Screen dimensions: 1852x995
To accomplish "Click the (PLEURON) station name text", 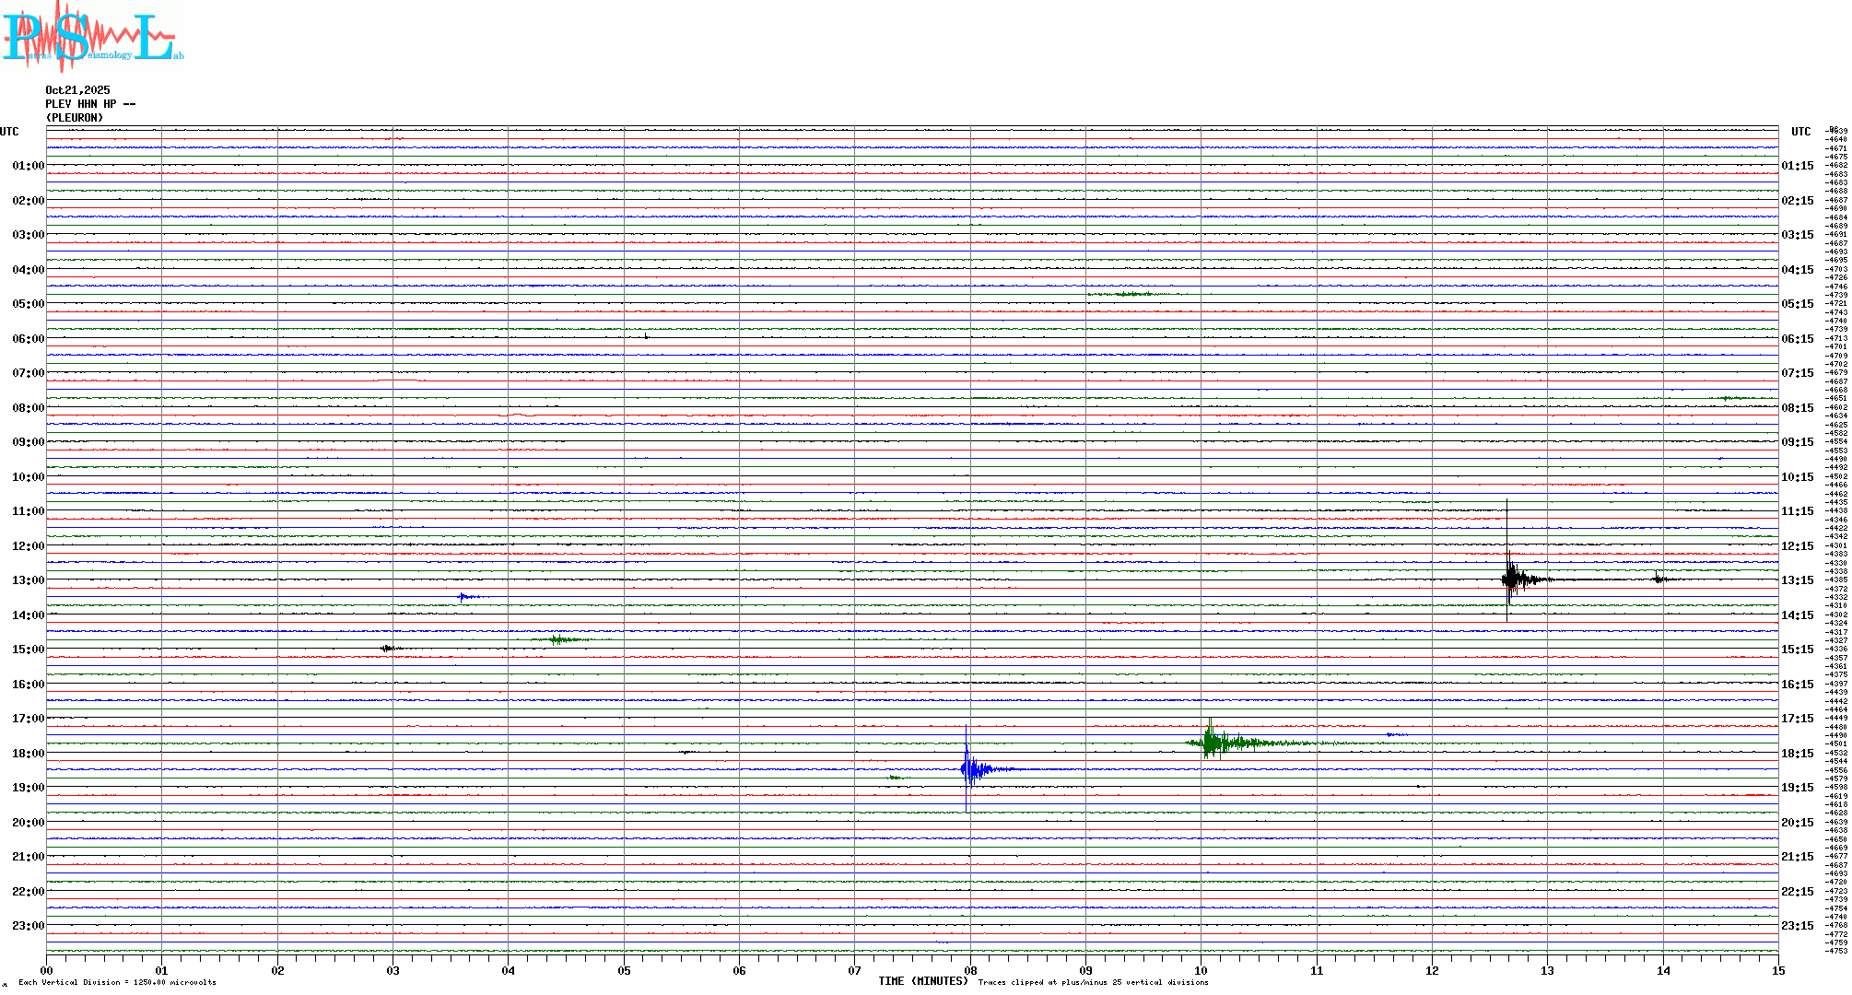I will (x=75, y=118).
